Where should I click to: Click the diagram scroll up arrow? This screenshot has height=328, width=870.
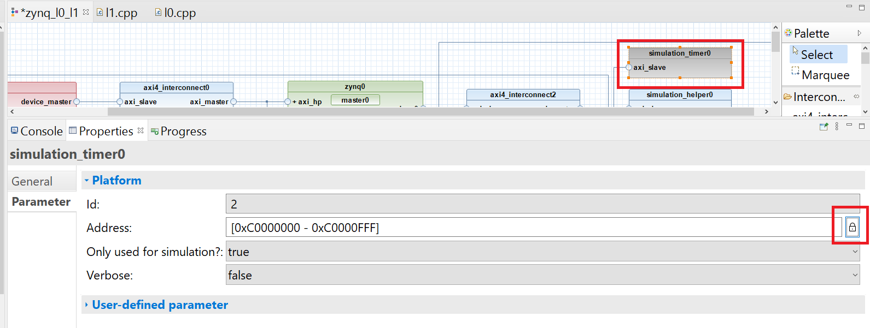775,27
